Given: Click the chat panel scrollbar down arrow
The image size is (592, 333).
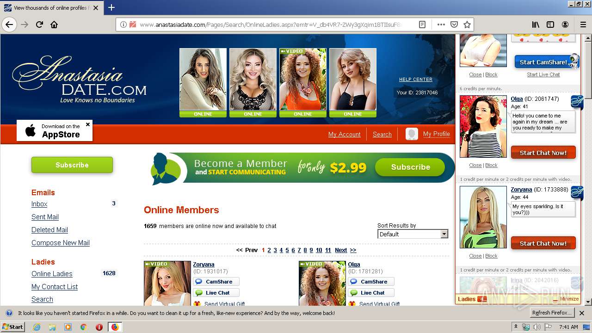Looking at the screenshot, I should click(588, 302).
